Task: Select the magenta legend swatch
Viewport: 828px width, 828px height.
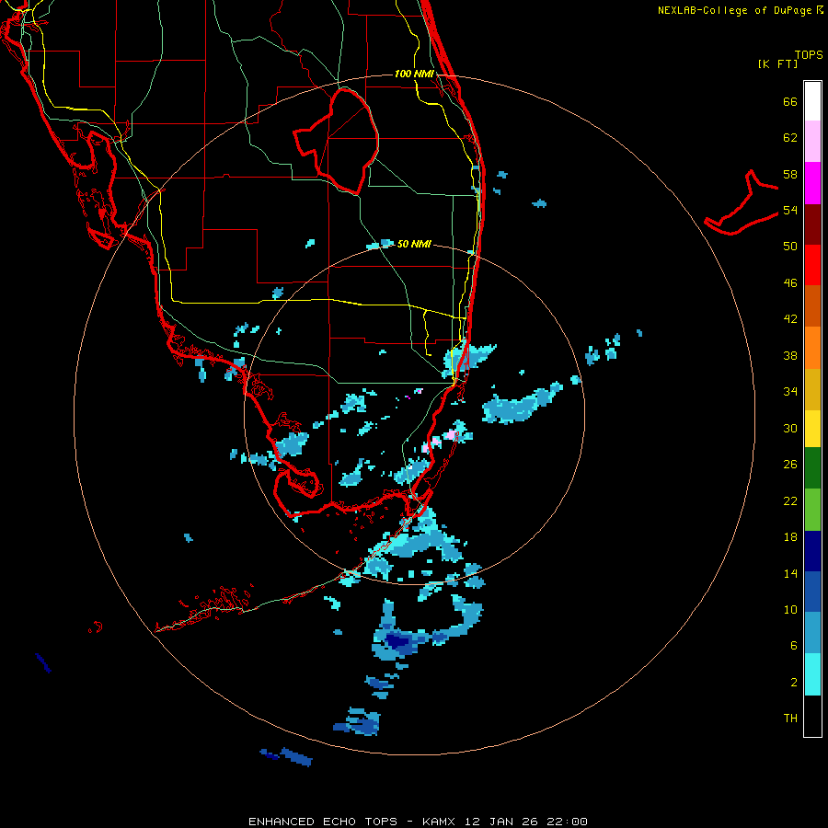Action: 812,183
